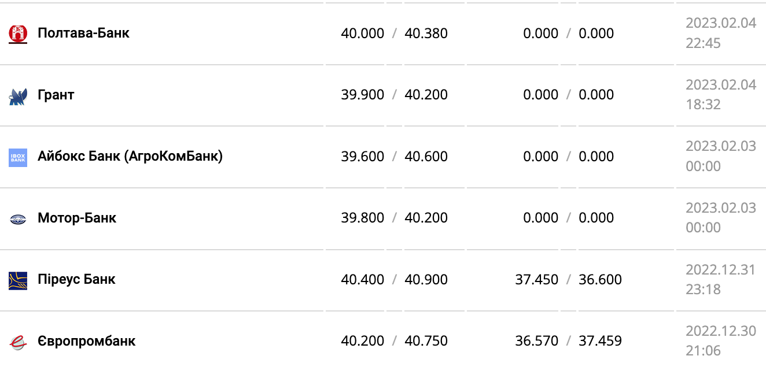Click Європромбанк update date 2022.12.30
The width and height of the screenshot is (766, 367).
click(720, 331)
